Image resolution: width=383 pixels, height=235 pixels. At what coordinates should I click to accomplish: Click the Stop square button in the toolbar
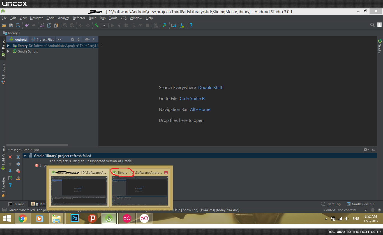pyautogui.click(x=147, y=25)
